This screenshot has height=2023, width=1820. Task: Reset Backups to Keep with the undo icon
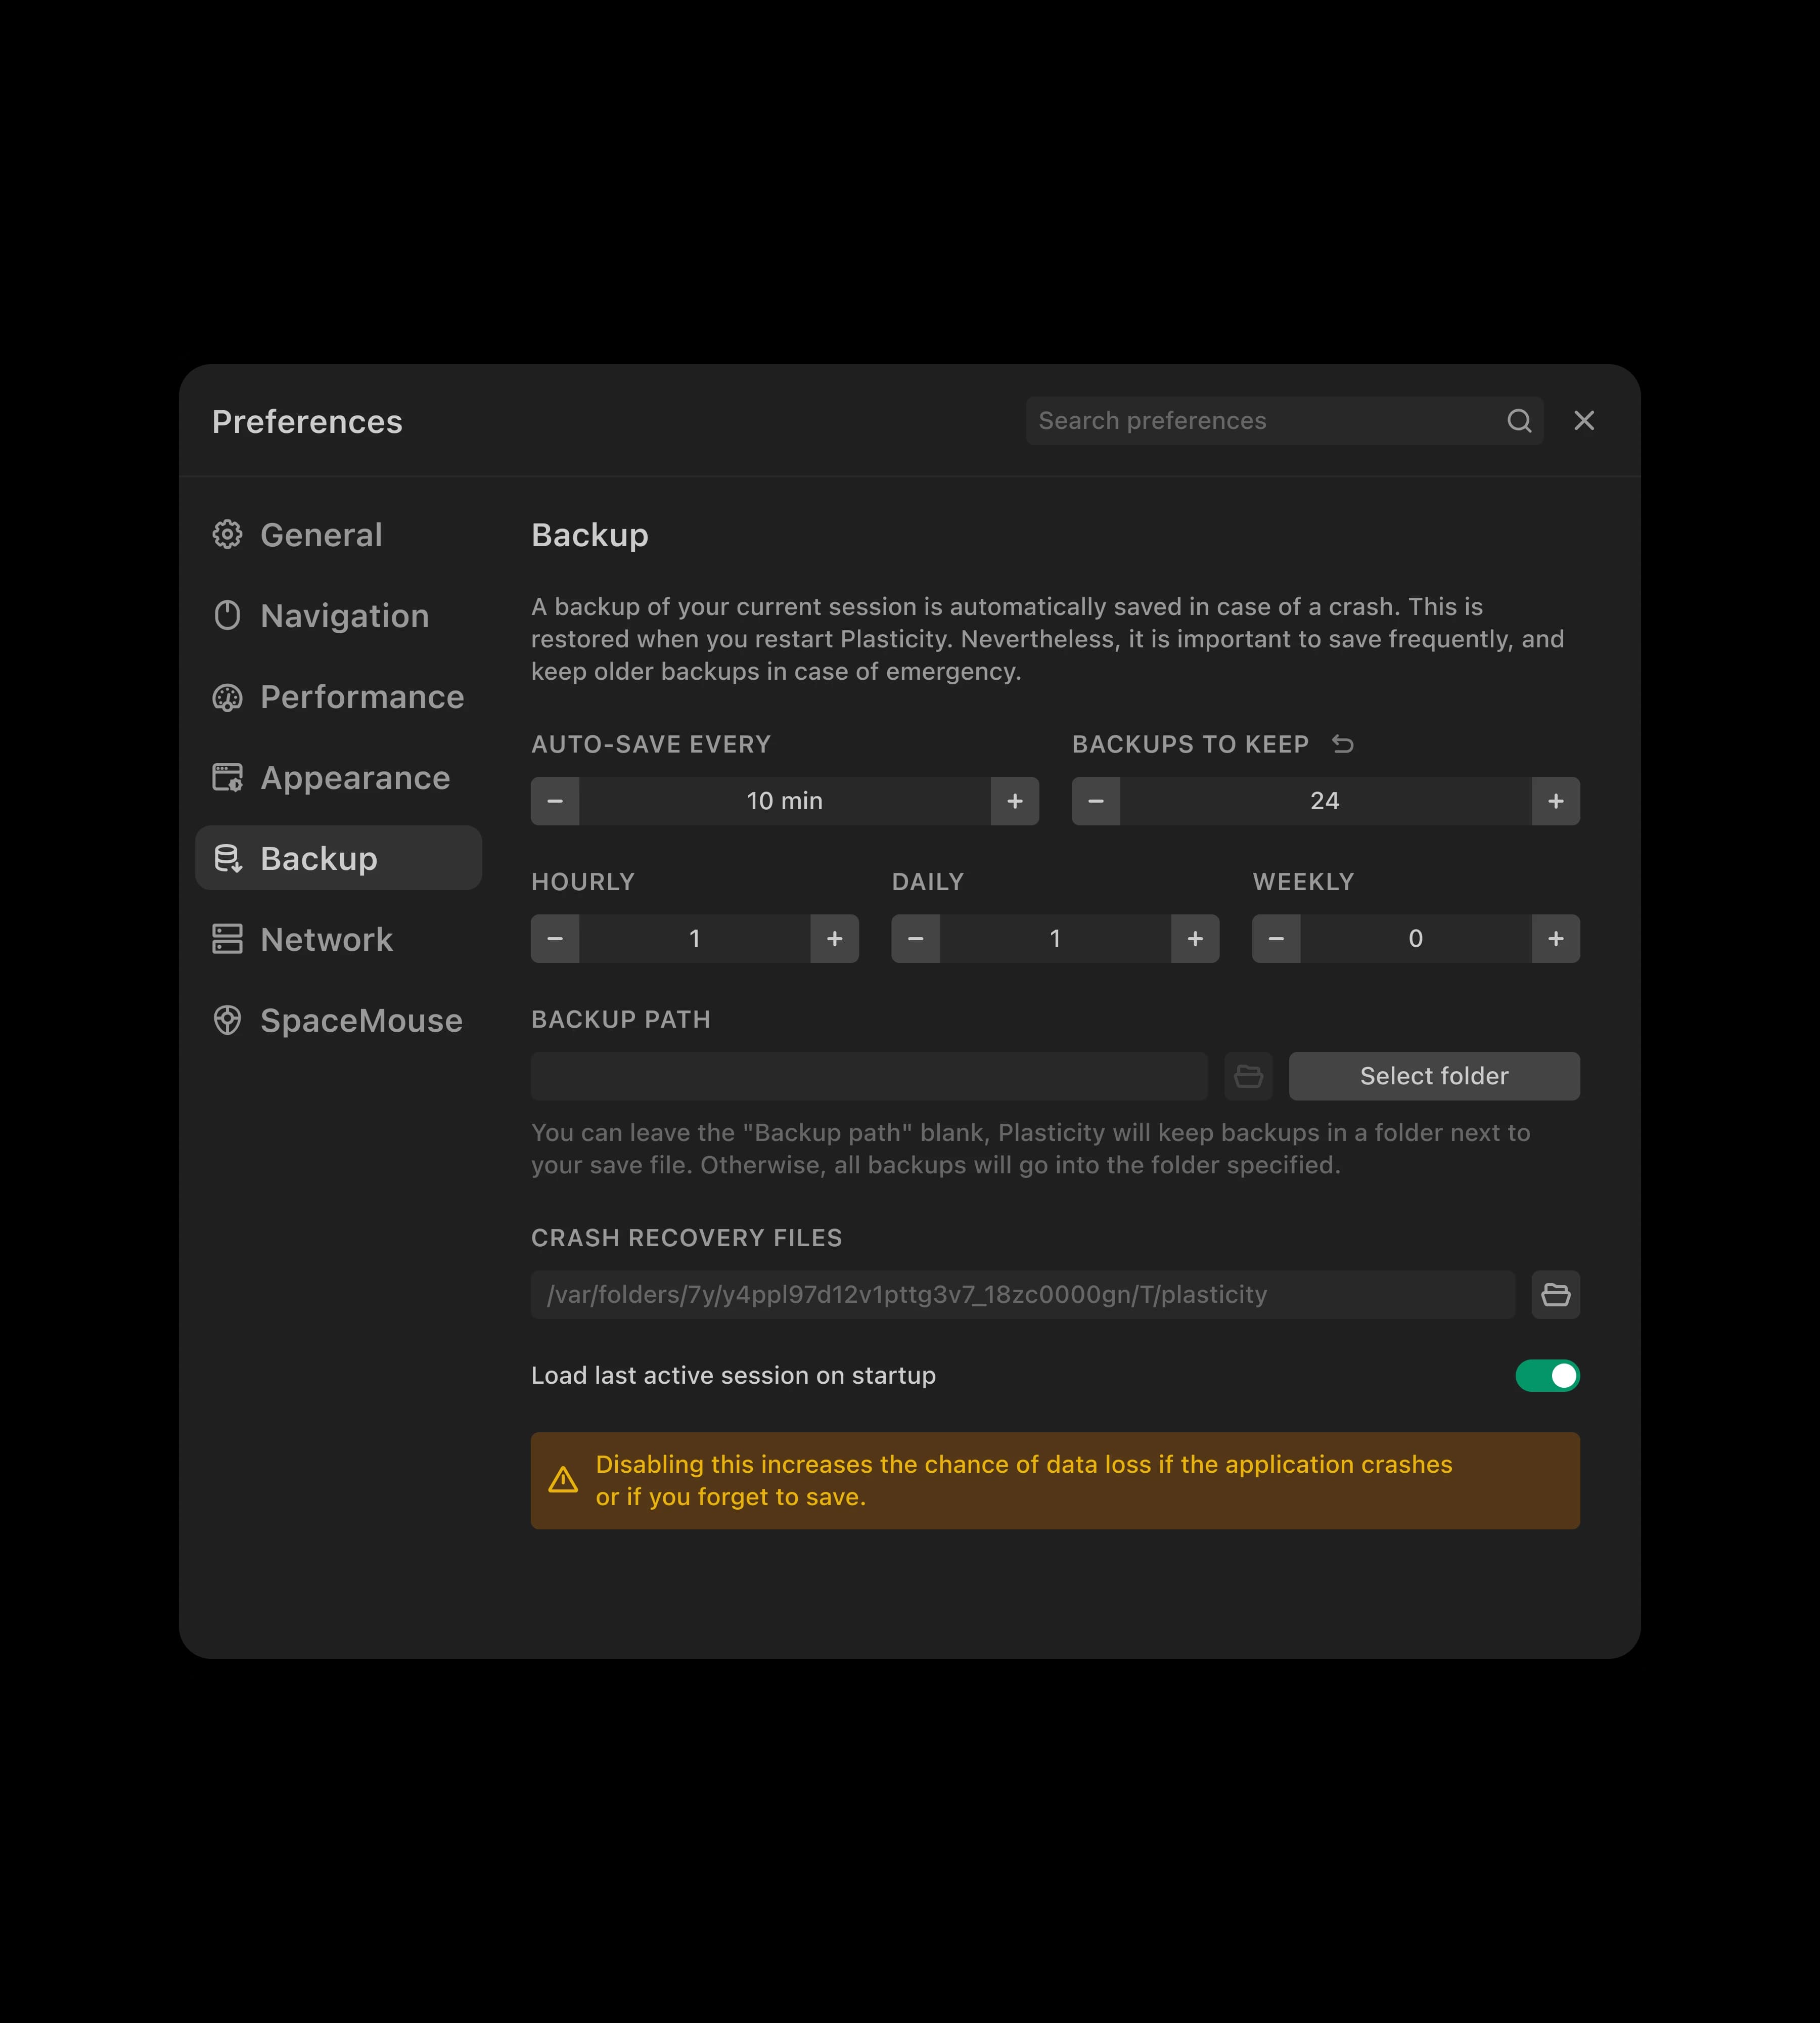point(1343,743)
